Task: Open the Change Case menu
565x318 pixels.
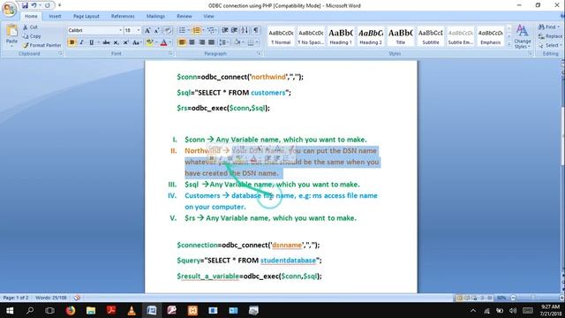Action: [136, 42]
